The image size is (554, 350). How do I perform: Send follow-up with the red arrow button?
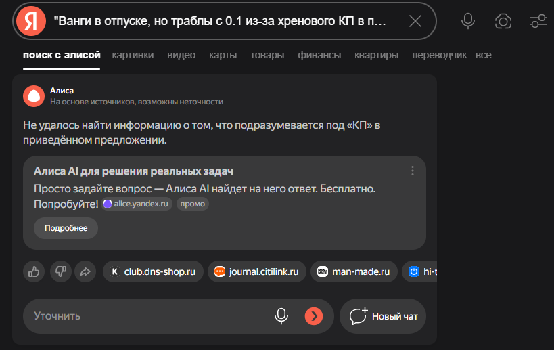(314, 316)
